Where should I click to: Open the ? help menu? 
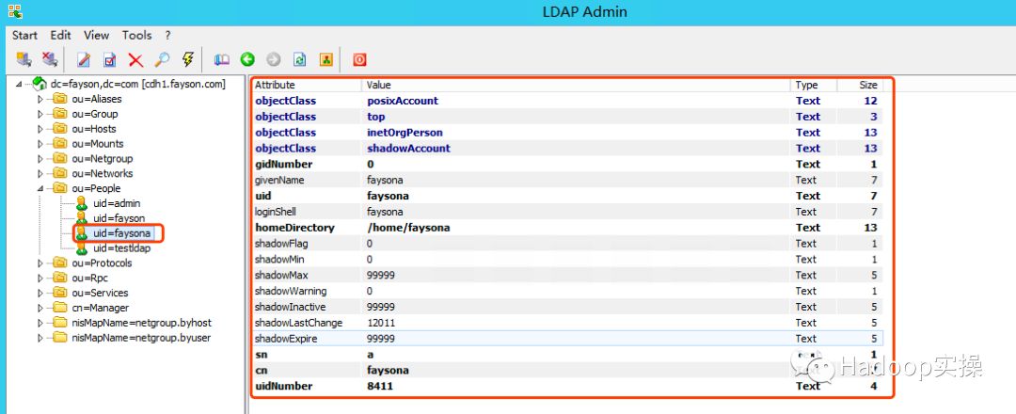(x=167, y=35)
